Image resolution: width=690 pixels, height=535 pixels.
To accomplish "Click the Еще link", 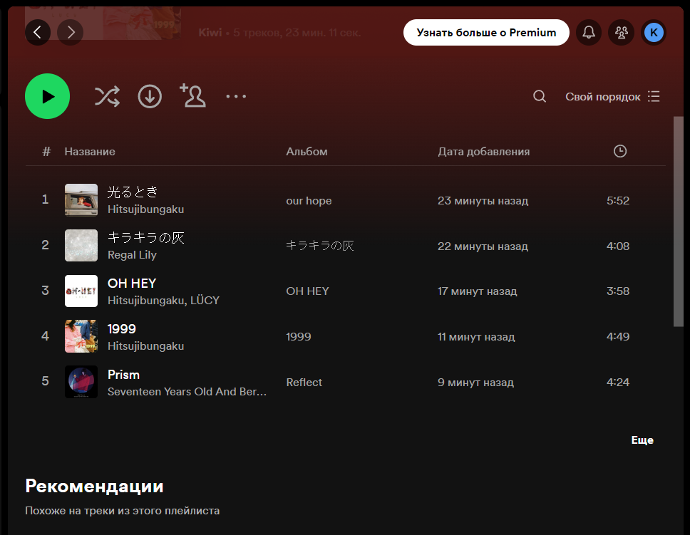I will (642, 440).
